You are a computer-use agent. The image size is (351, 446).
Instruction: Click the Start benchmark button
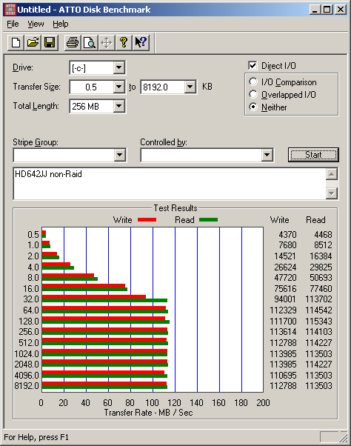point(313,155)
